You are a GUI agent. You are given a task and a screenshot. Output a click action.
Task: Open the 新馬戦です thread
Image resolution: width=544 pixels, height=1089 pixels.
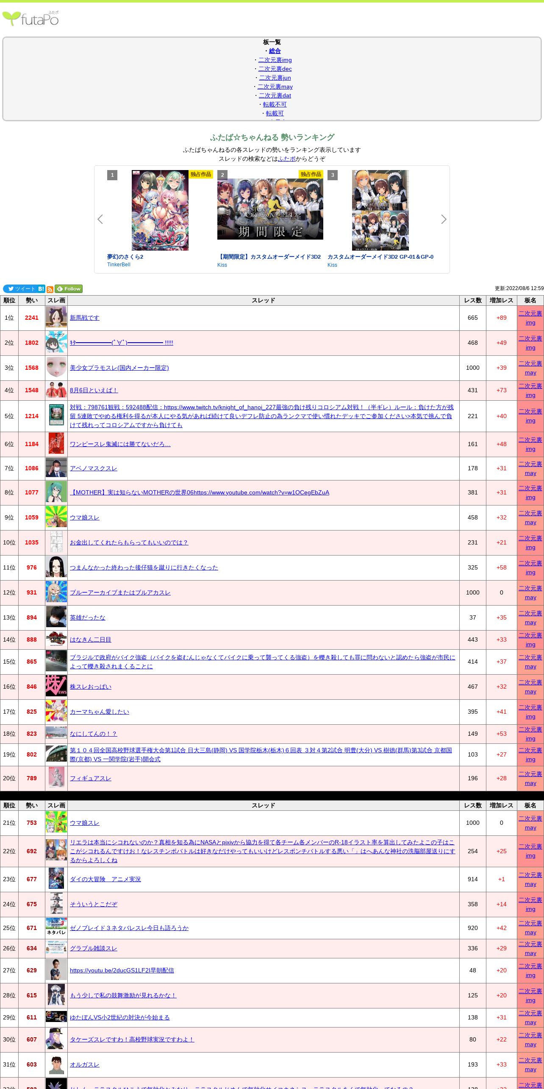85,318
